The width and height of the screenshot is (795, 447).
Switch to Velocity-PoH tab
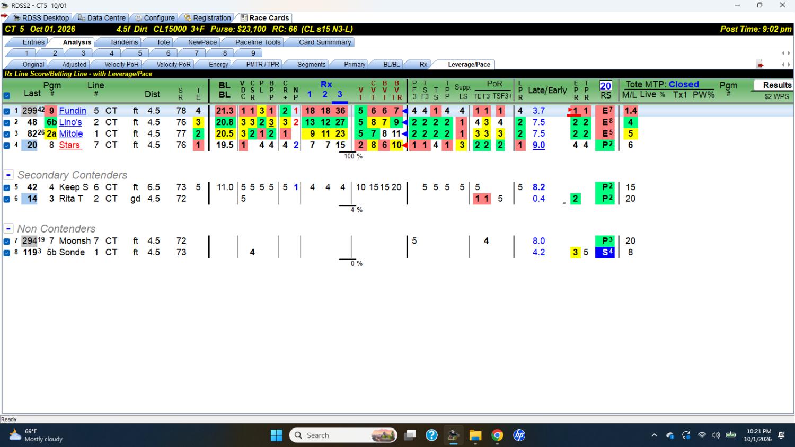coord(121,65)
